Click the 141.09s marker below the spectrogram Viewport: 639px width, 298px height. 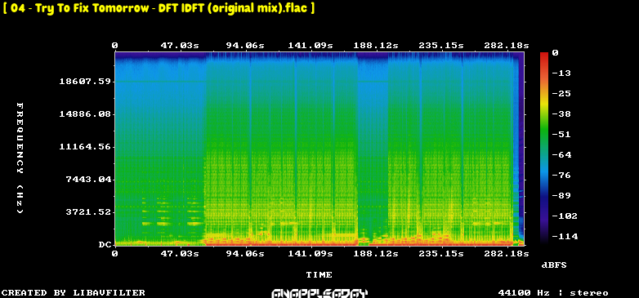[x=311, y=254]
